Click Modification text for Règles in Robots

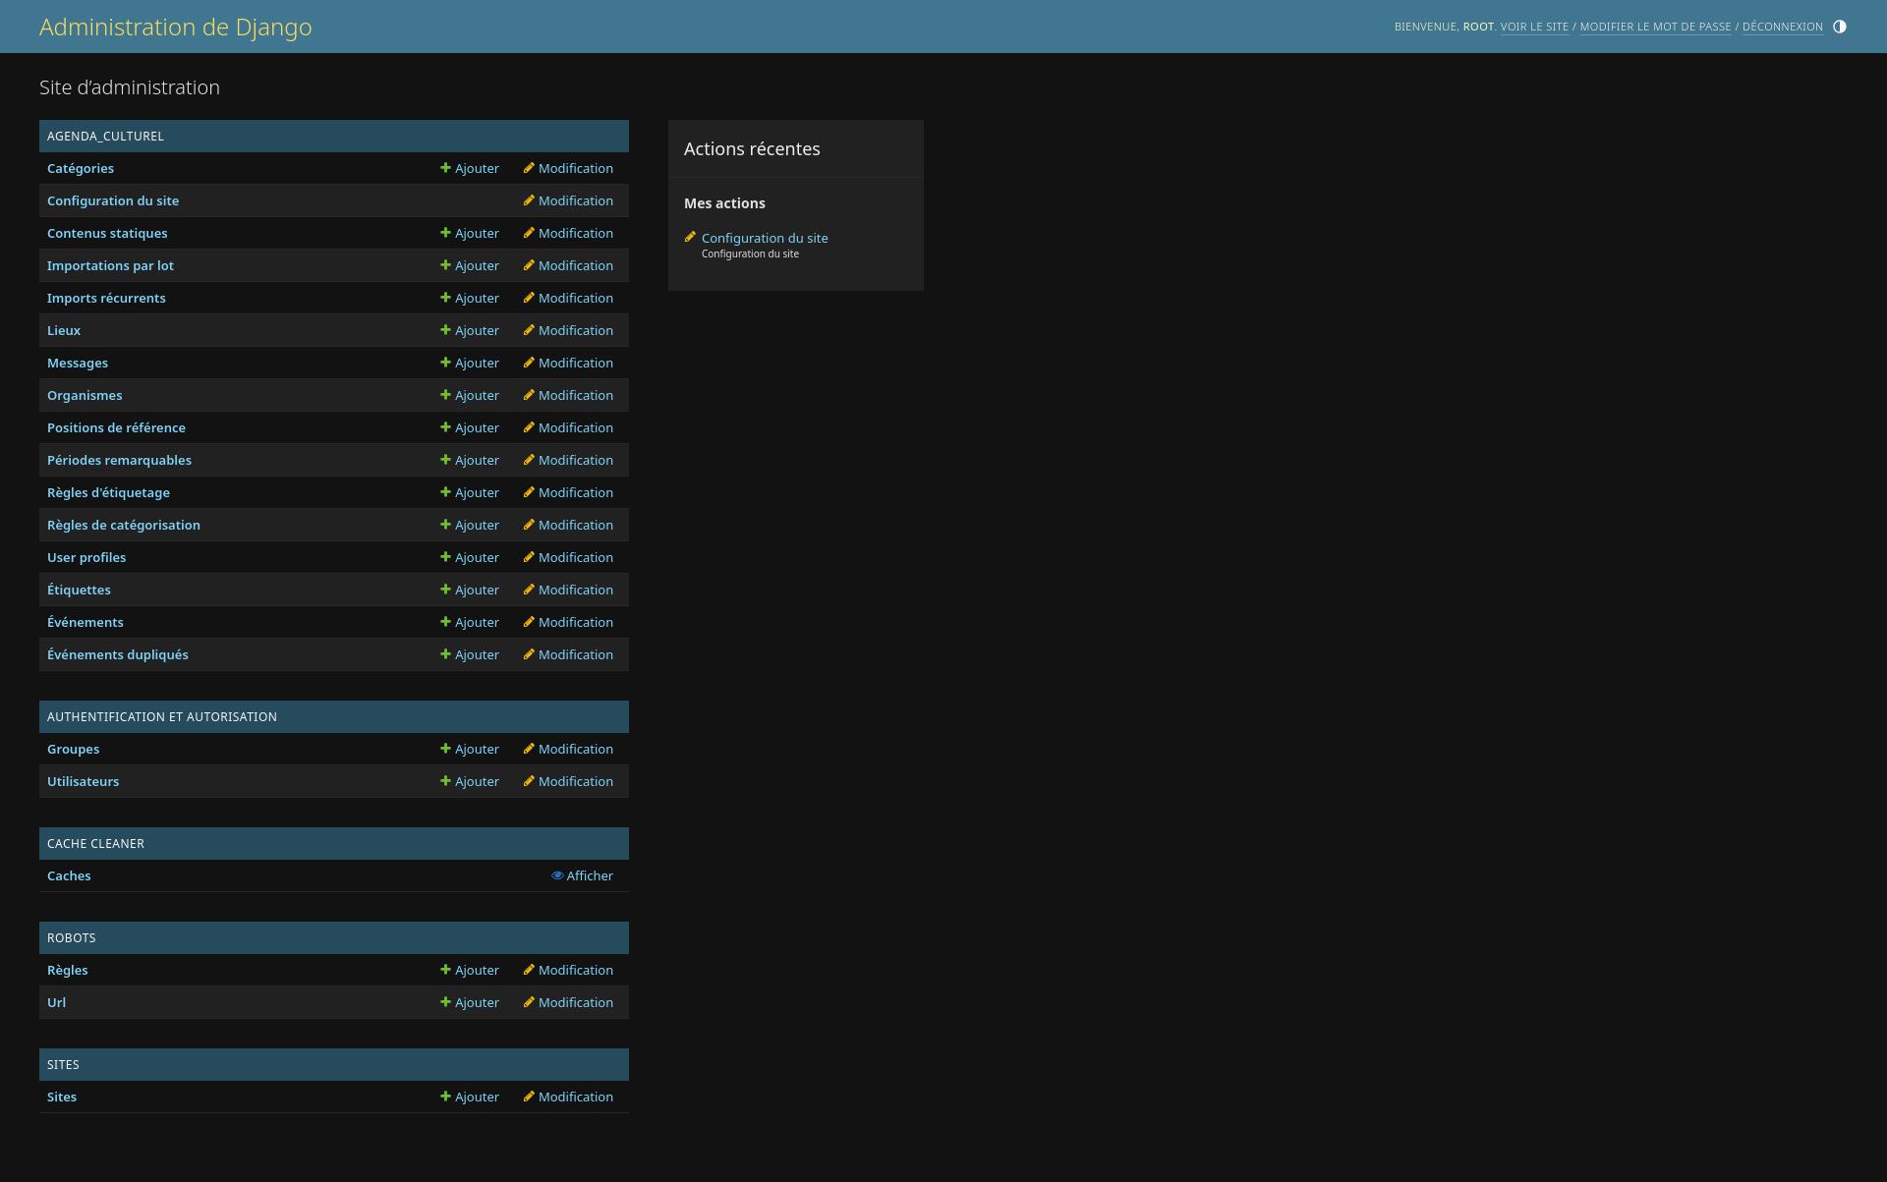click(x=576, y=971)
